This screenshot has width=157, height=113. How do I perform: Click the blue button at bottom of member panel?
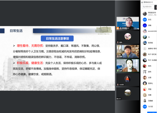click(x=152, y=112)
